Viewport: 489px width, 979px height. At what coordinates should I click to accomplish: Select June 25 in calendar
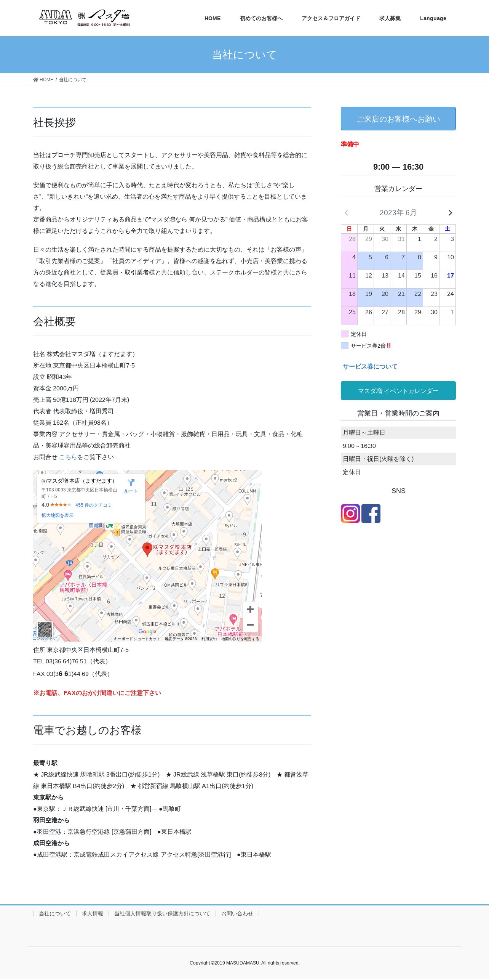pyautogui.click(x=349, y=316)
